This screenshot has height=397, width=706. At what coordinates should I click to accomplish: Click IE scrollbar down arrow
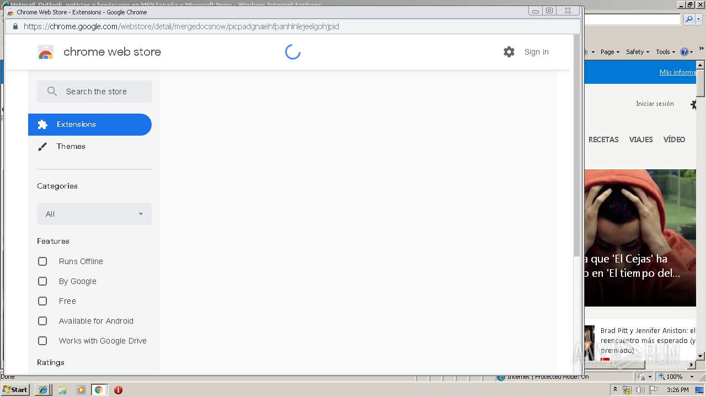[x=700, y=356]
